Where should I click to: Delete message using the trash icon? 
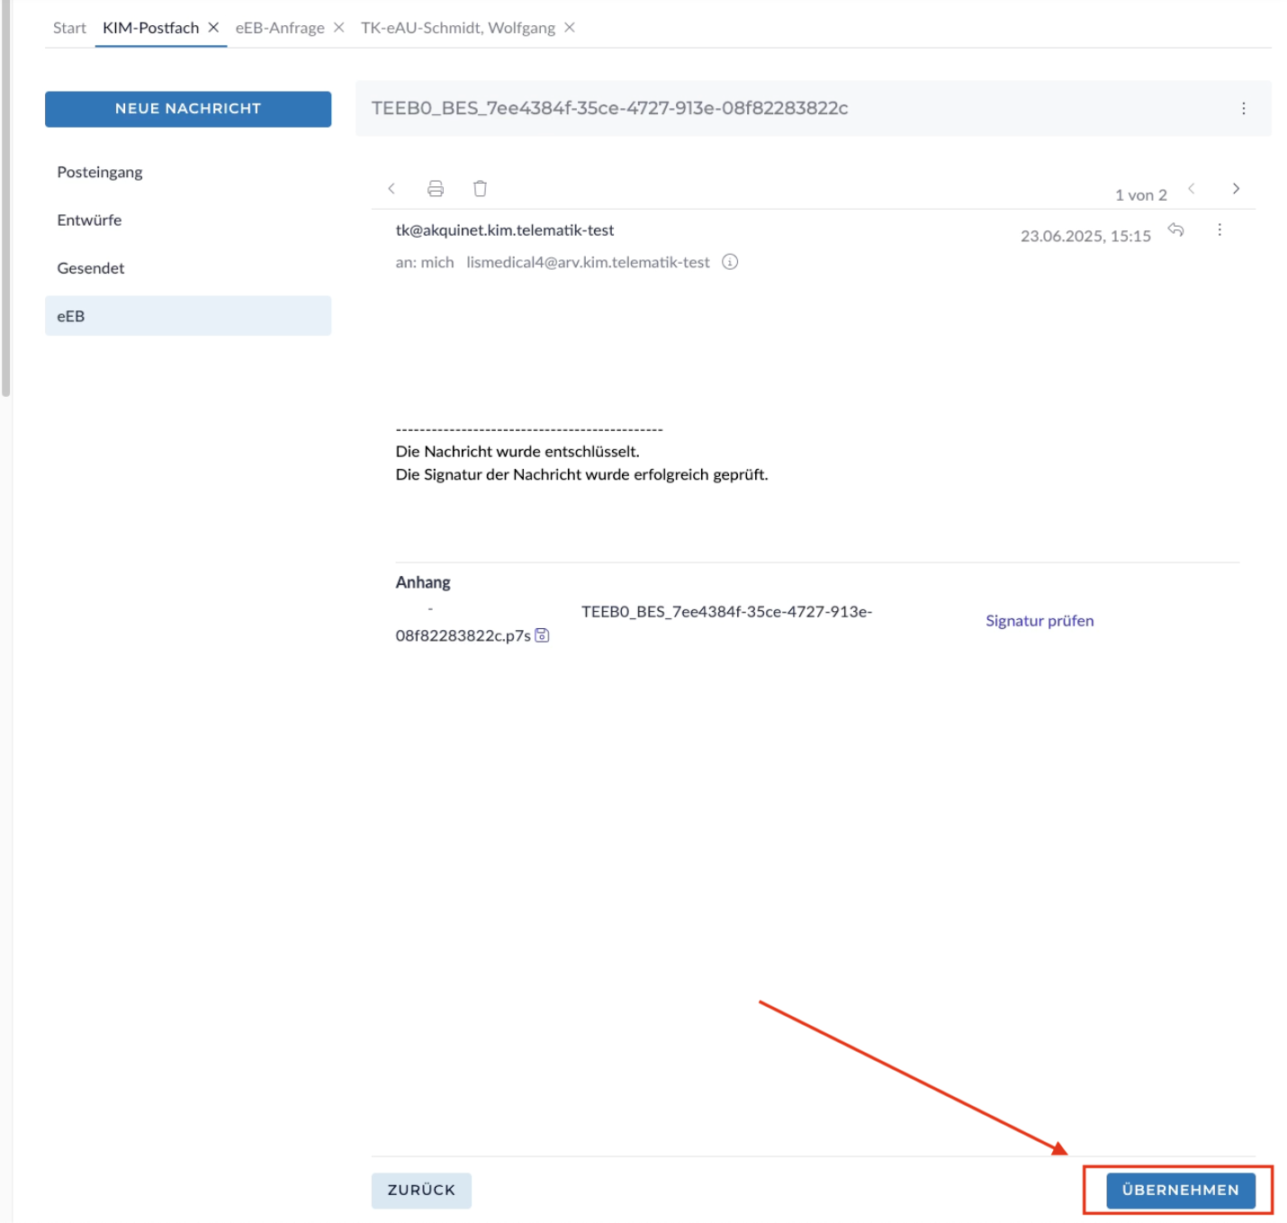coord(480,188)
